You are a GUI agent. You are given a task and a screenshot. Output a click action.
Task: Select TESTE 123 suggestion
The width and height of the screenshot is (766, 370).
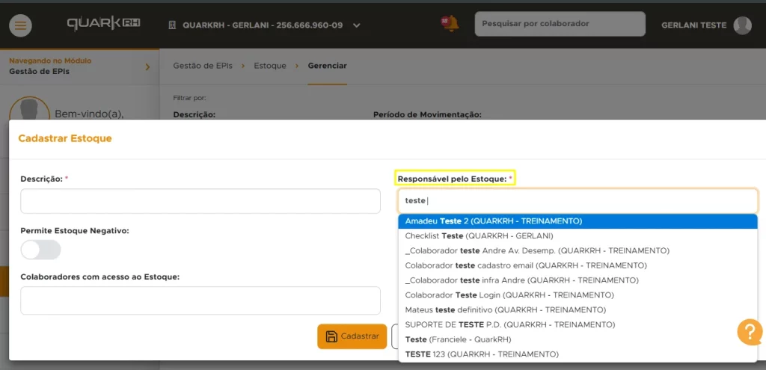(482, 354)
